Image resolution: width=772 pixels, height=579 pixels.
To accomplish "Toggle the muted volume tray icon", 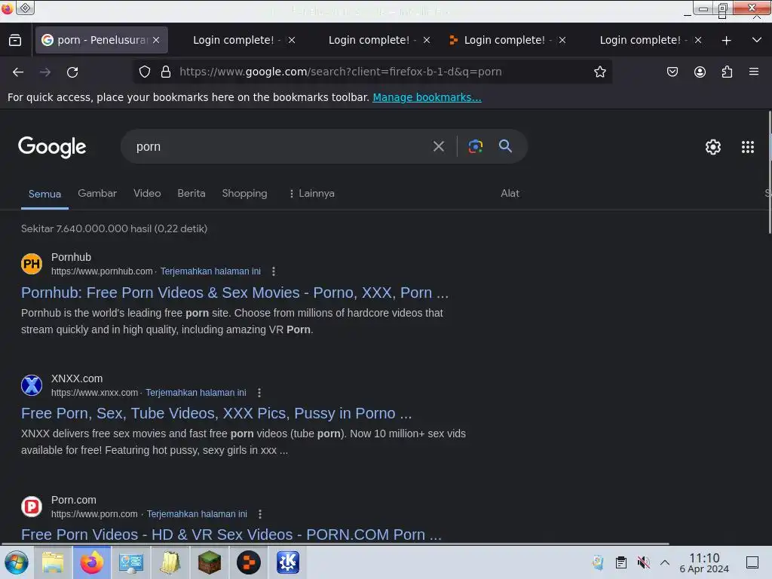I will [x=643, y=562].
